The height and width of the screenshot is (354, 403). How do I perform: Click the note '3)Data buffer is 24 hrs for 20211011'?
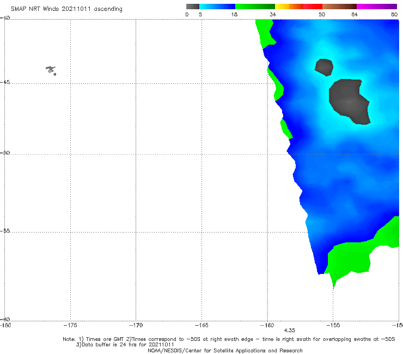[x=125, y=345]
